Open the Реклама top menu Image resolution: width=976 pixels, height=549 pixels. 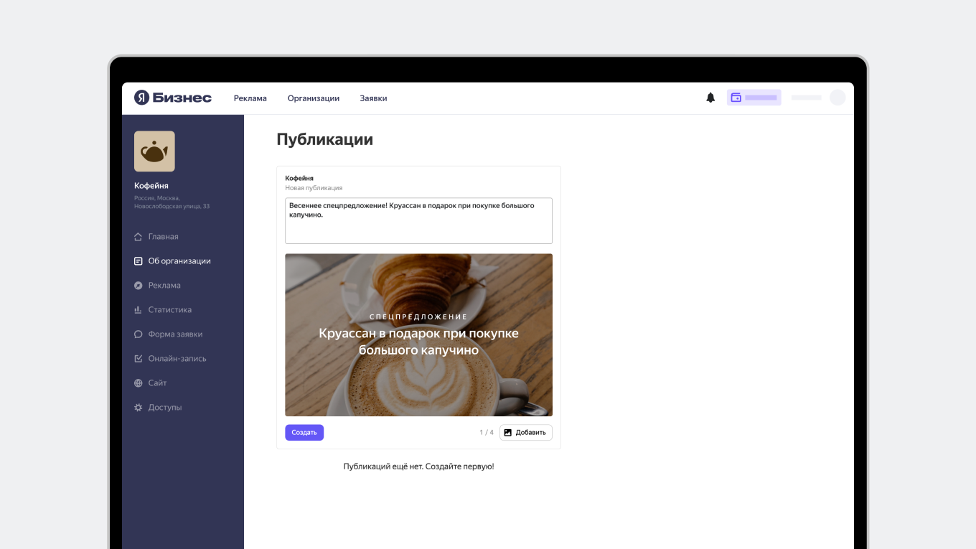tap(250, 98)
